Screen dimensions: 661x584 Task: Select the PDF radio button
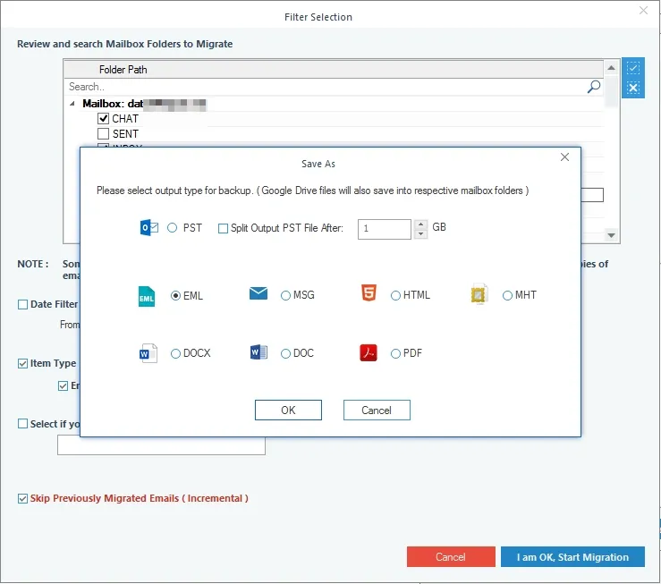coord(395,353)
